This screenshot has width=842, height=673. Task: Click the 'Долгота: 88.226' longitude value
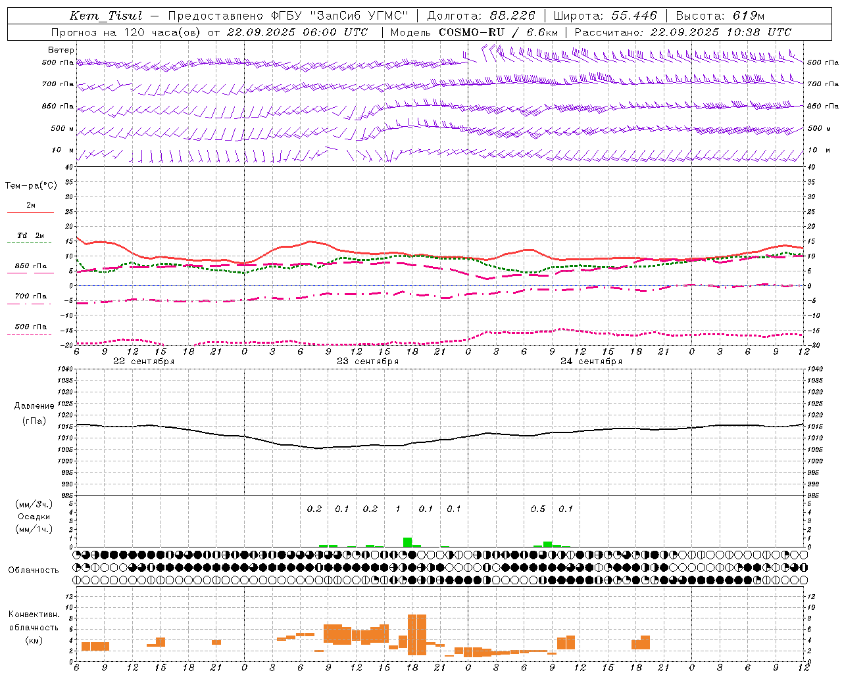[x=482, y=16]
